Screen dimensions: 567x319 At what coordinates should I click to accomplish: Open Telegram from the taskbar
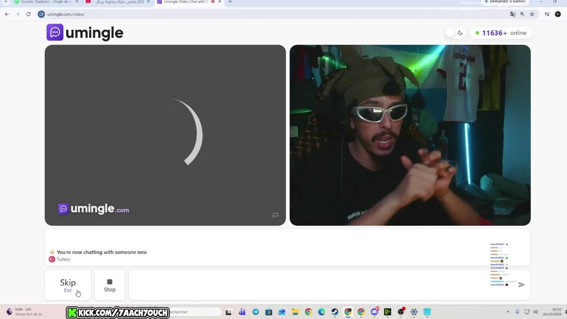point(256,312)
